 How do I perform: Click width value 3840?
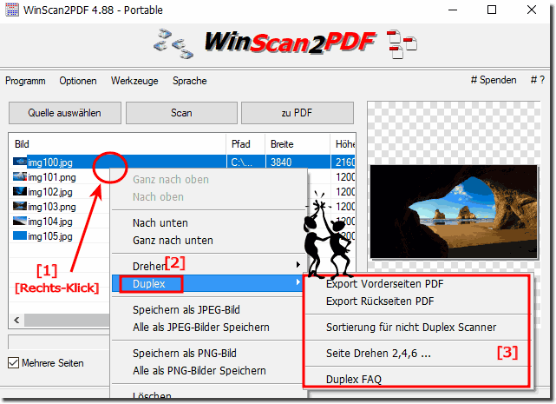pyautogui.click(x=281, y=162)
